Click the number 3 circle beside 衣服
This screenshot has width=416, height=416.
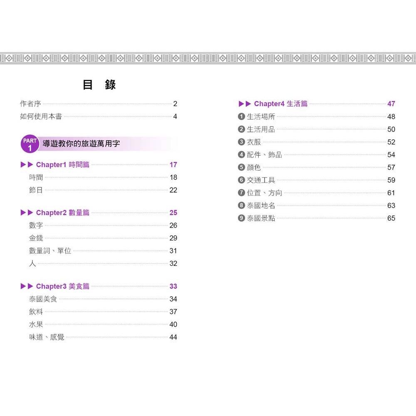pyautogui.click(x=241, y=142)
